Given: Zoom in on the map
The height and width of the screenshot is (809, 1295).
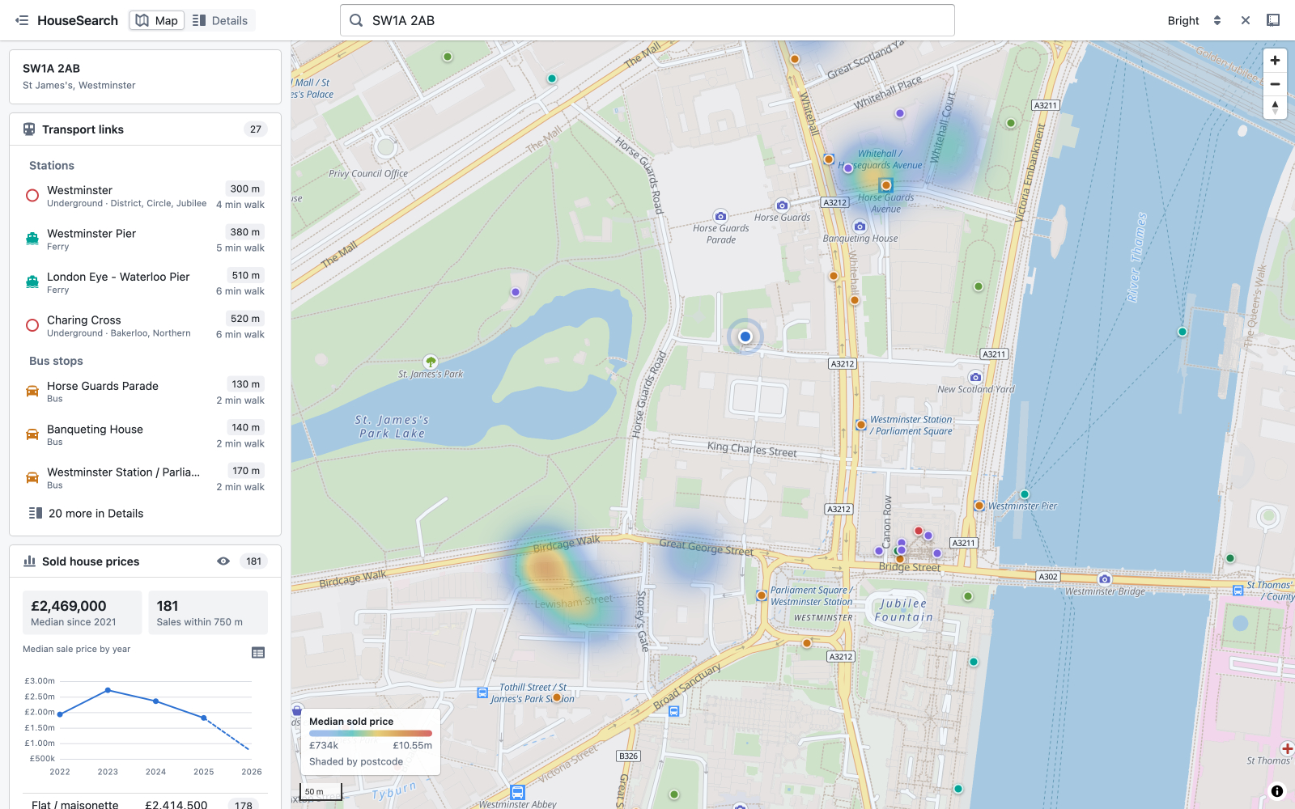Looking at the screenshot, I should pos(1275,61).
